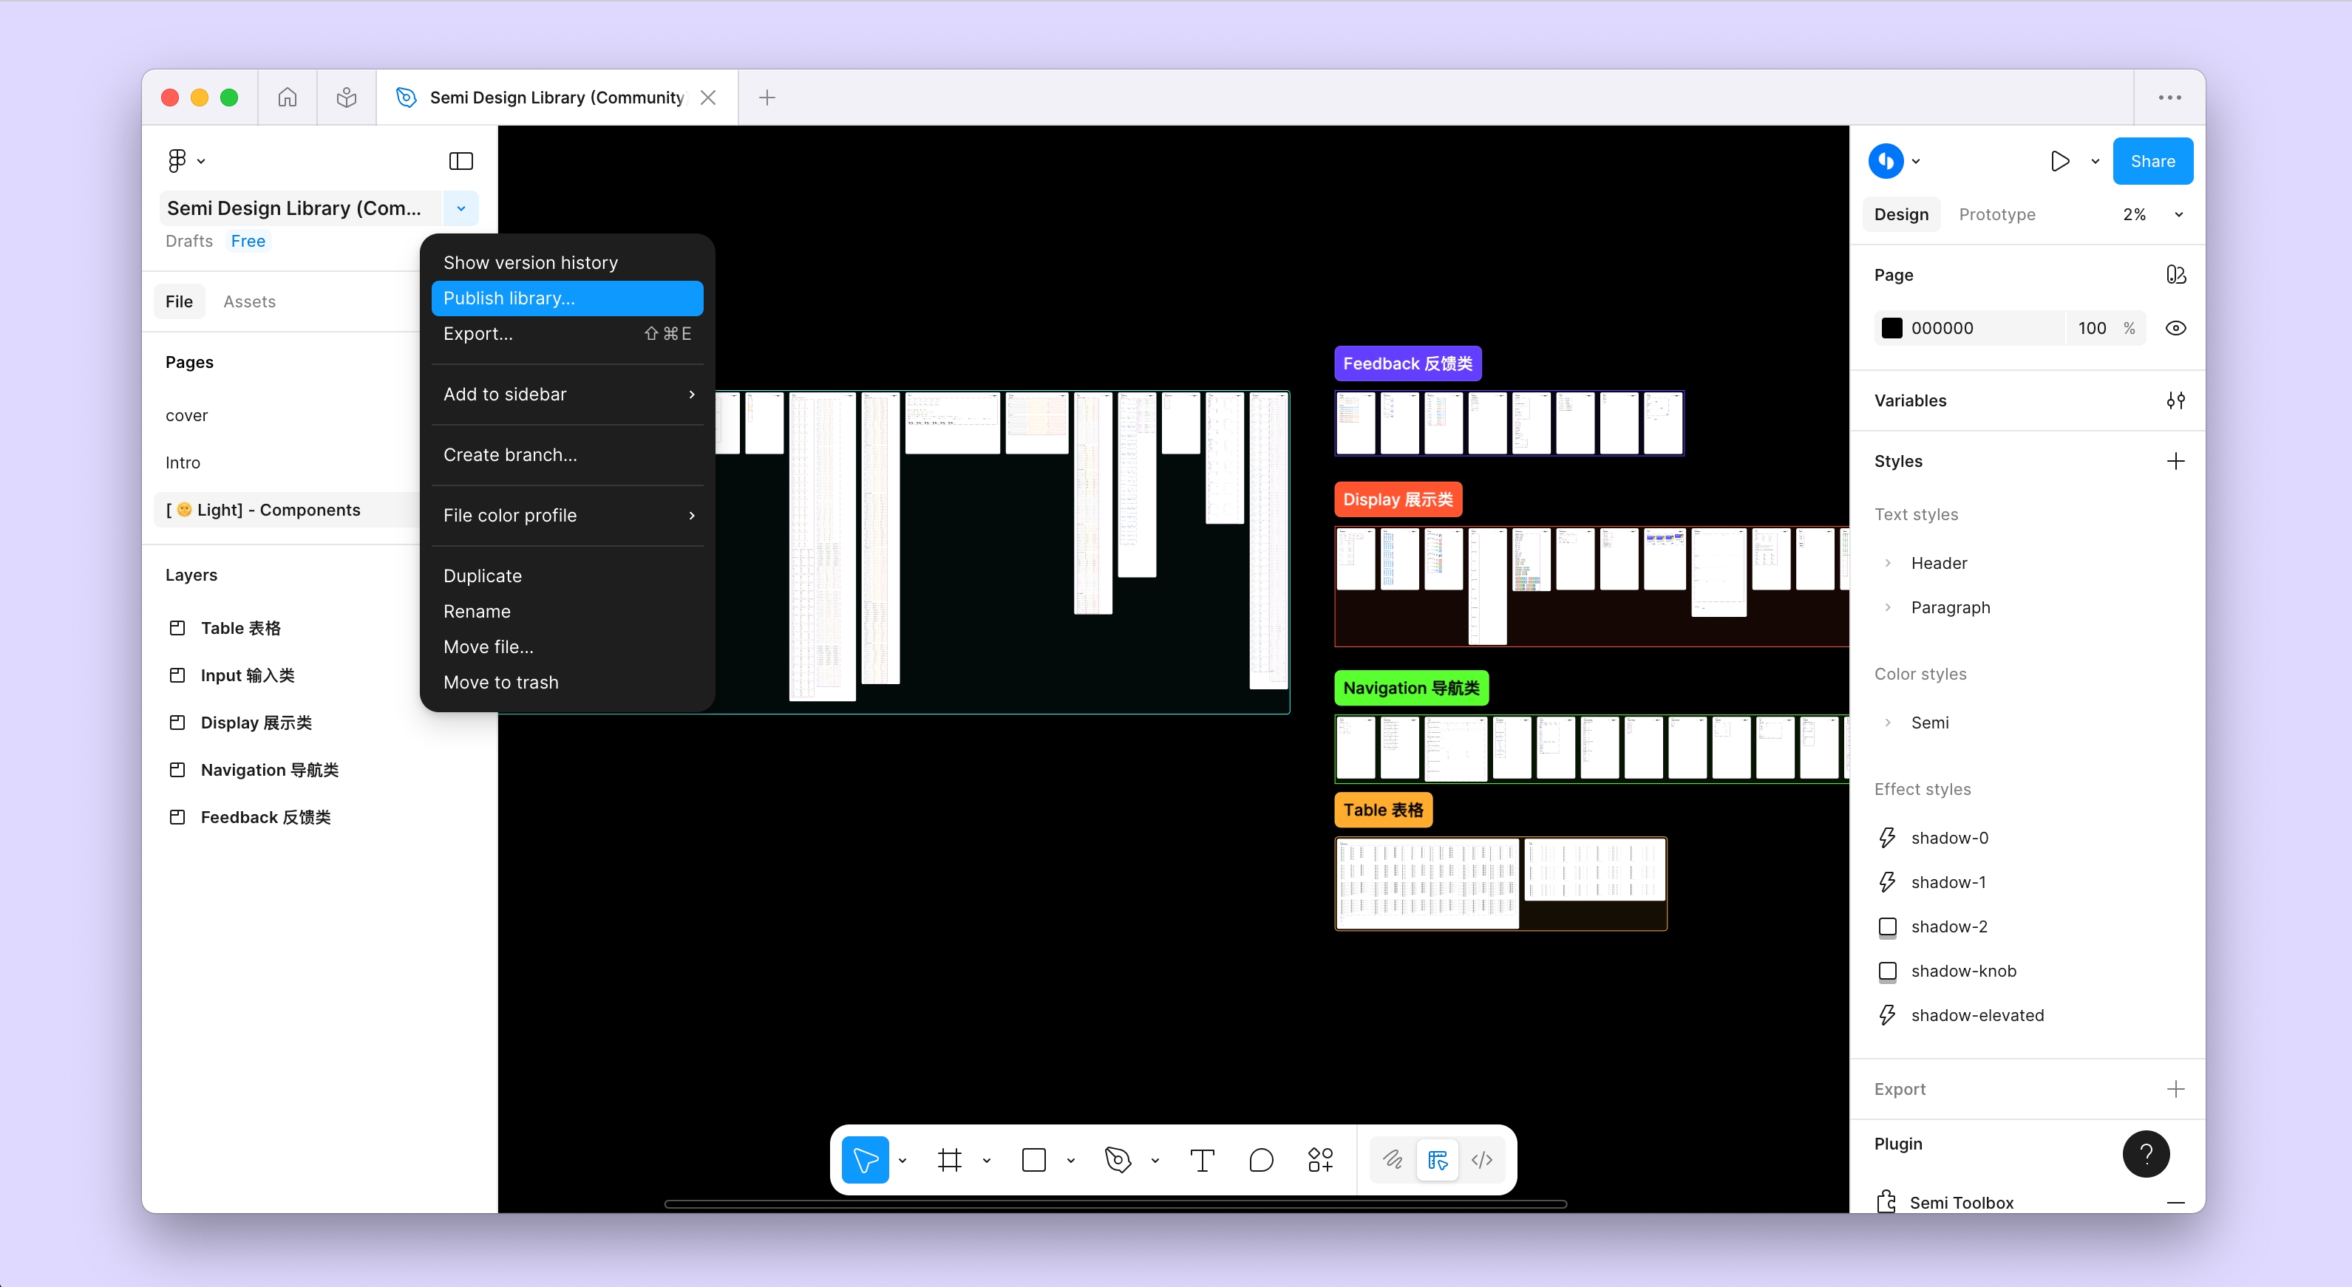
Task: Open Frame tool options chevron
Action: tap(986, 1160)
